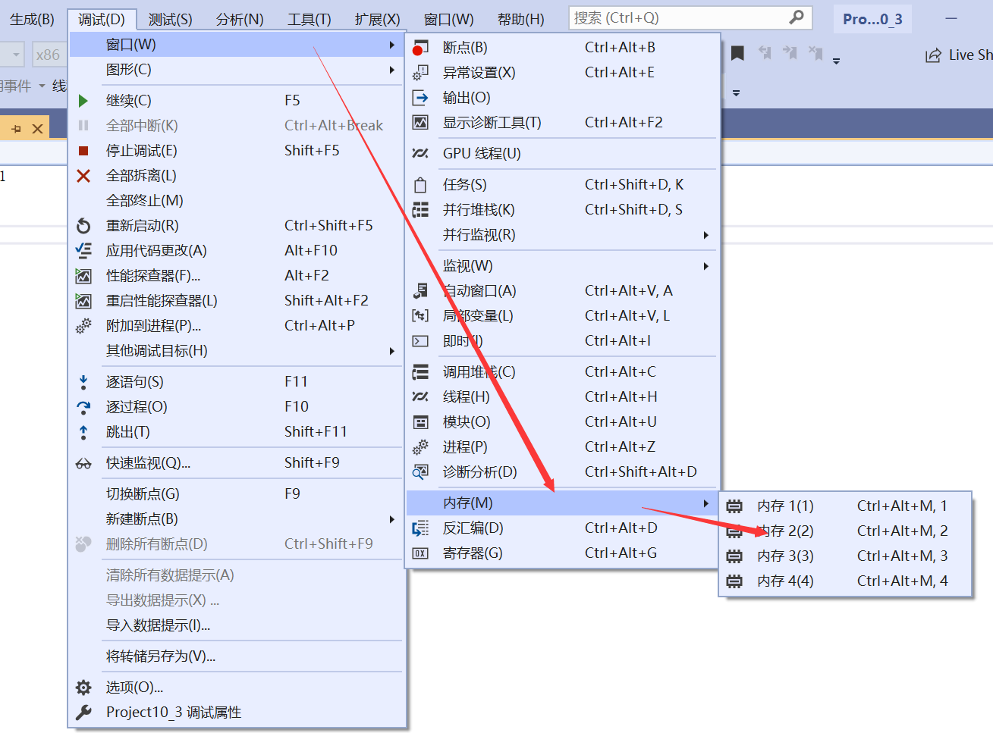This screenshot has width=993, height=733.
Task: Click the Options (选项) gear icon
Action: tap(83, 688)
